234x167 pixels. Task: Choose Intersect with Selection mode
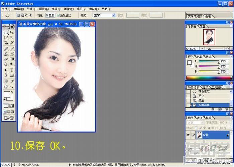click(30, 15)
